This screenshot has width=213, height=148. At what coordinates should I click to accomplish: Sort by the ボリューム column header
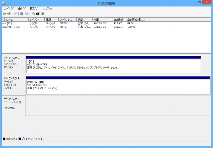(15, 19)
